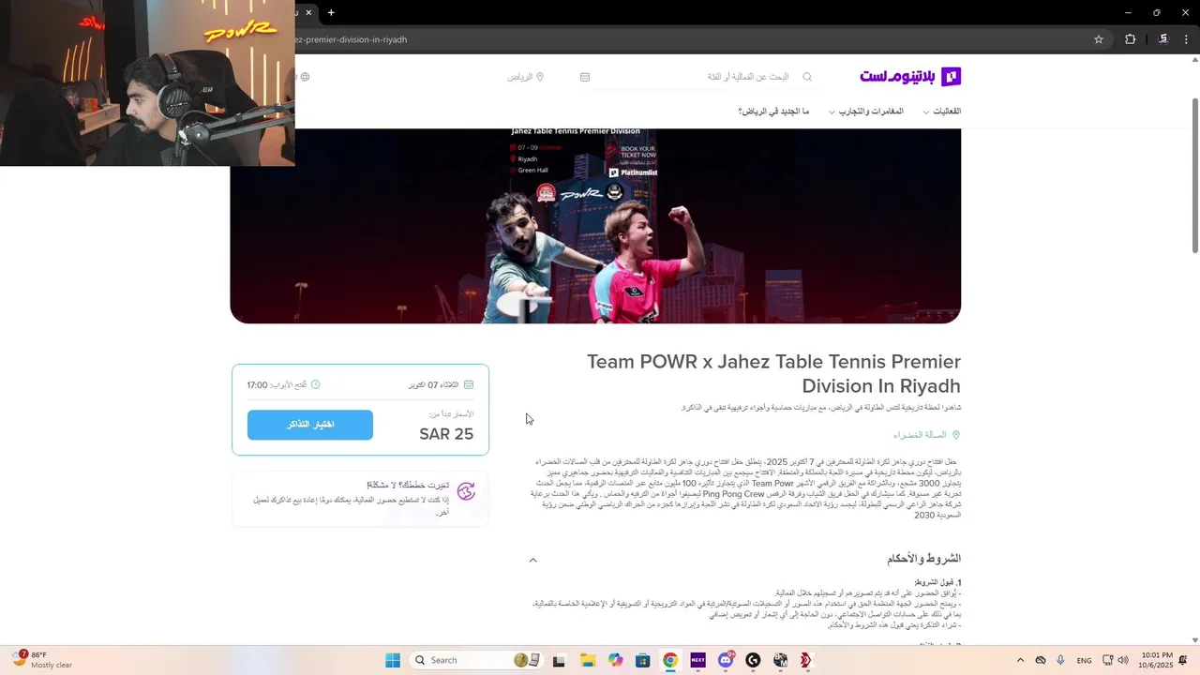
Task: Click the ticket resale icon in the side card
Action: pyautogui.click(x=466, y=491)
